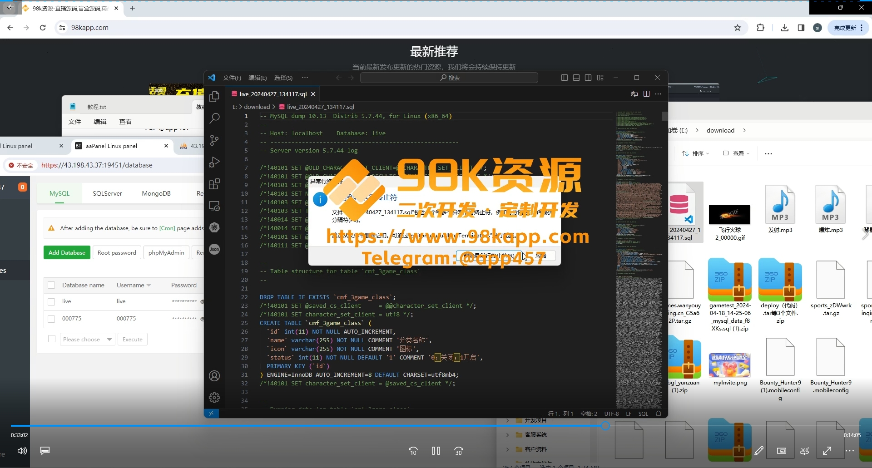
Task: Click the split editor right icon
Action: pos(646,94)
